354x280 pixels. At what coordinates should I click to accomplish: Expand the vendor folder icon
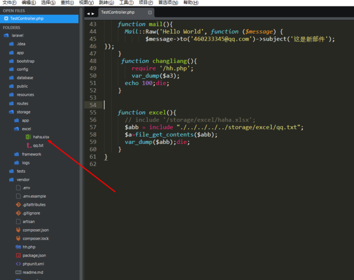click(11, 179)
